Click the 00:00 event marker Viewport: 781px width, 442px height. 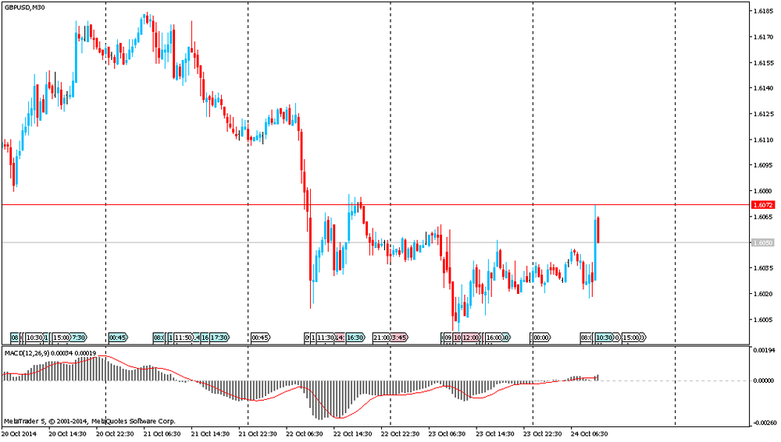pos(540,338)
